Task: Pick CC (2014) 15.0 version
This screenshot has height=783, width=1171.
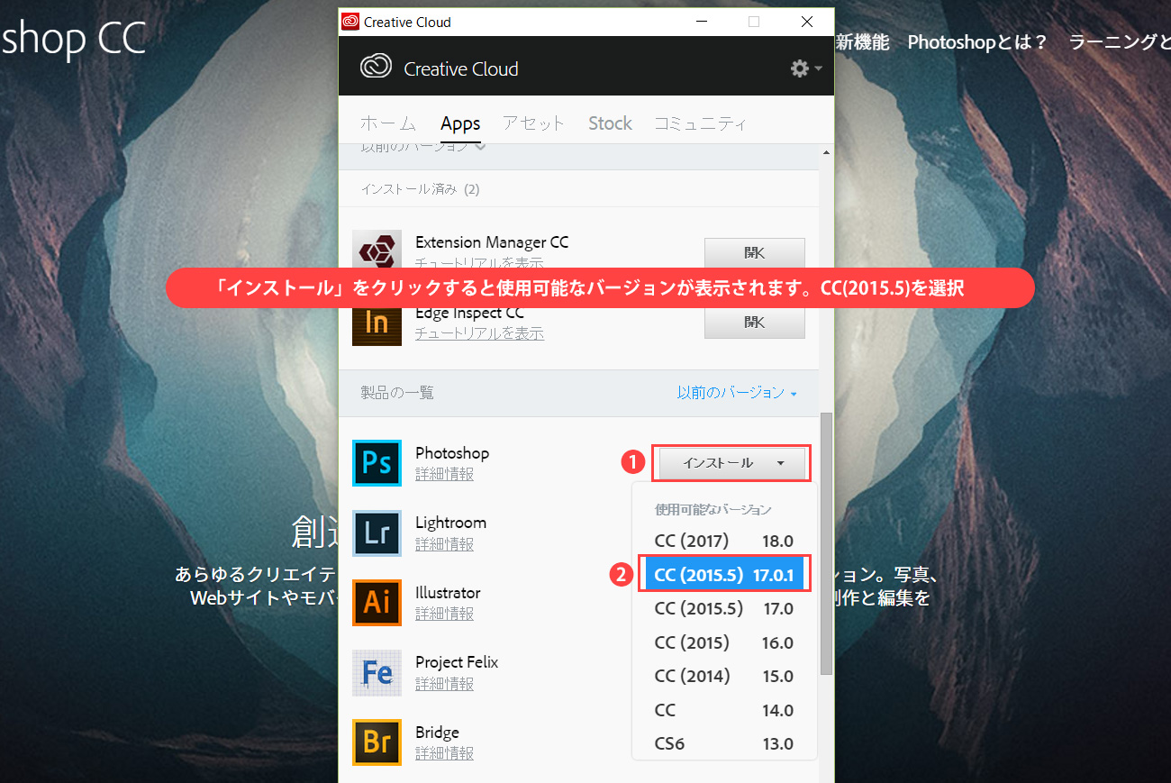Action: 724,677
